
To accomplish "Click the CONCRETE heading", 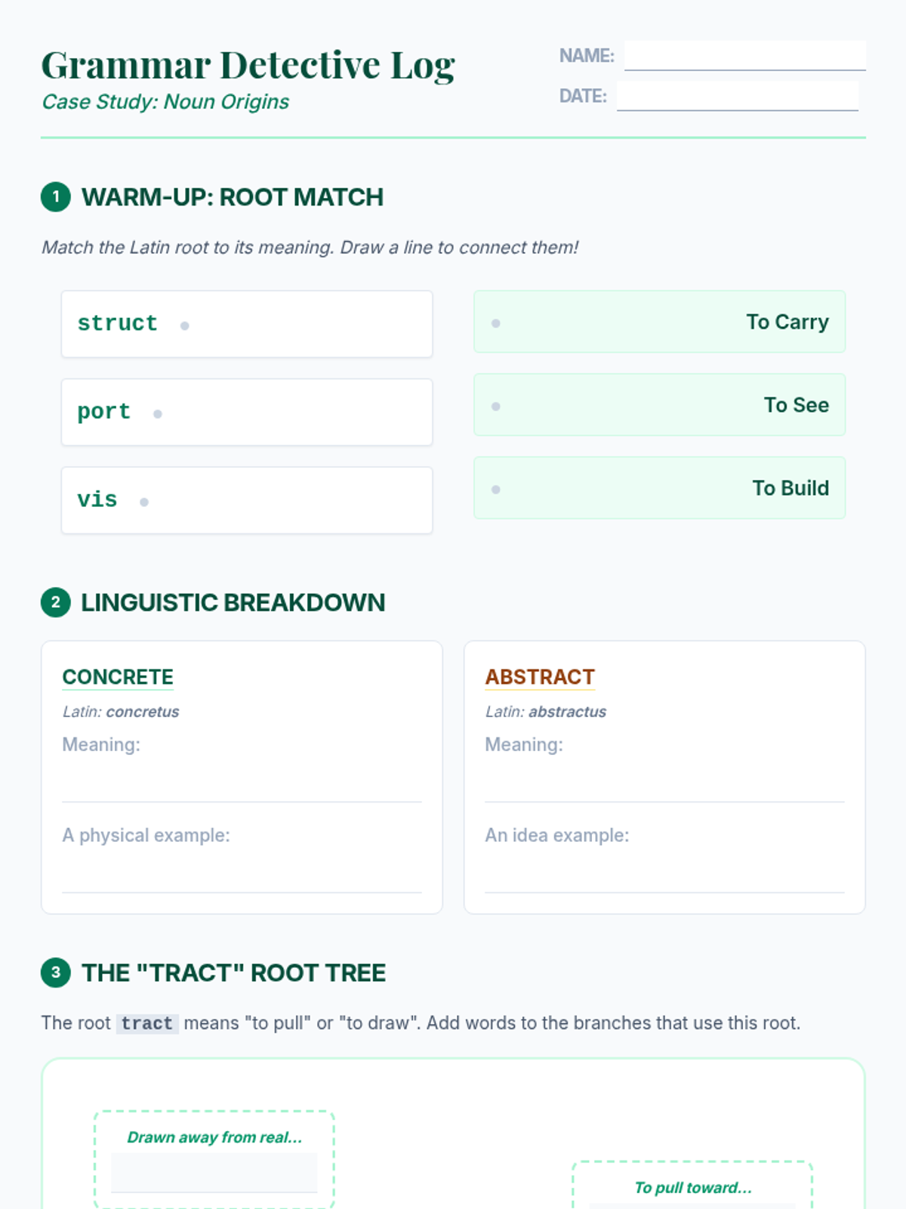I will tap(118, 677).
